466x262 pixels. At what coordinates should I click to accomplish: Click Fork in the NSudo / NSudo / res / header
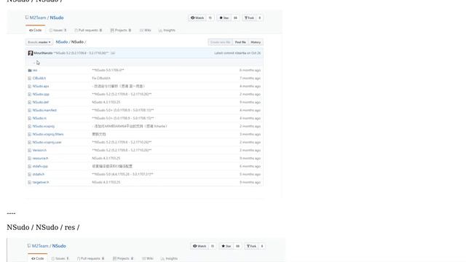[x=251, y=246]
